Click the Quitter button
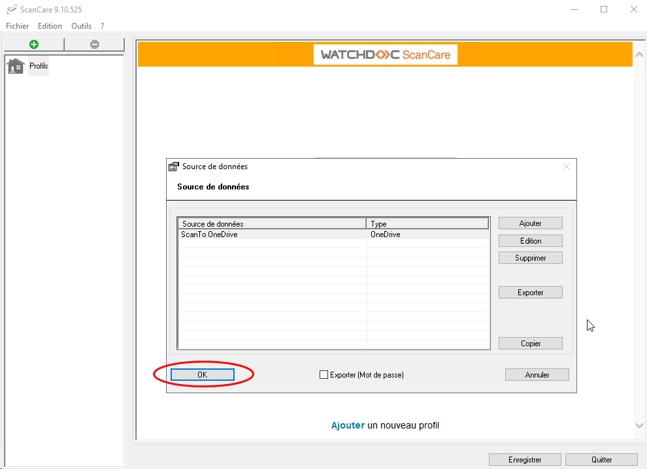The width and height of the screenshot is (647, 469). coord(601,459)
